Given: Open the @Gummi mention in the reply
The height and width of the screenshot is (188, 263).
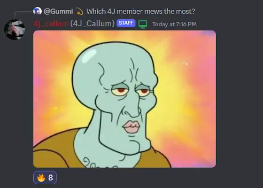Looking at the screenshot, I should coord(58,11).
